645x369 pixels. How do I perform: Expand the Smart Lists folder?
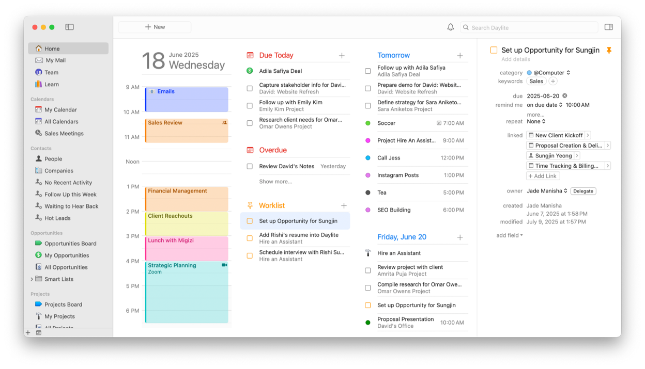click(32, 279)
